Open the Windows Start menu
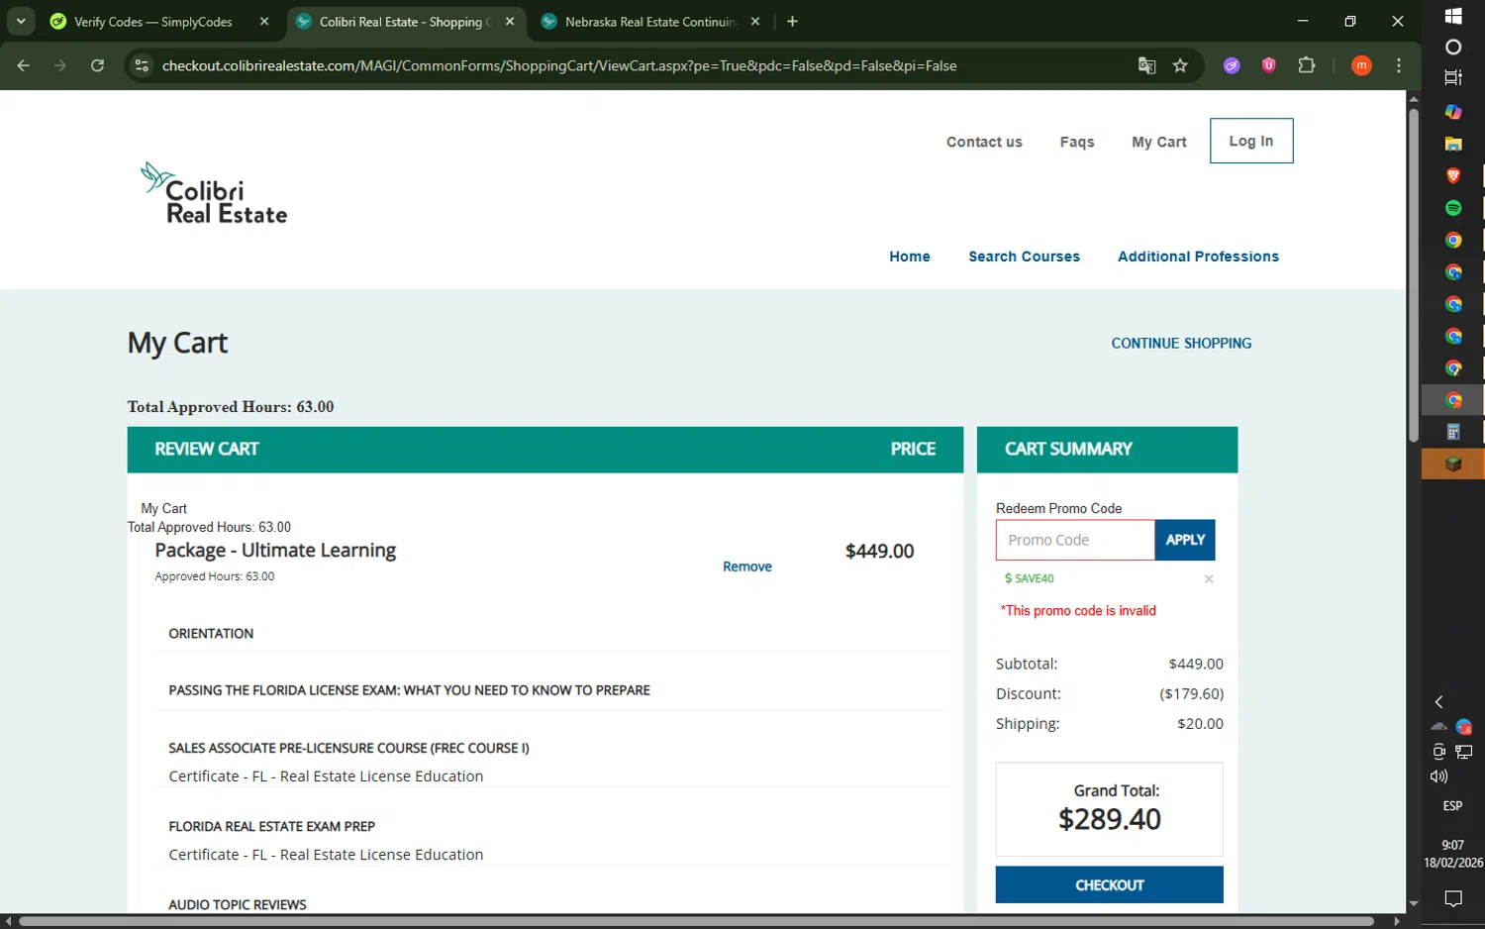The image size is (1485, 929). (1453, 15)
